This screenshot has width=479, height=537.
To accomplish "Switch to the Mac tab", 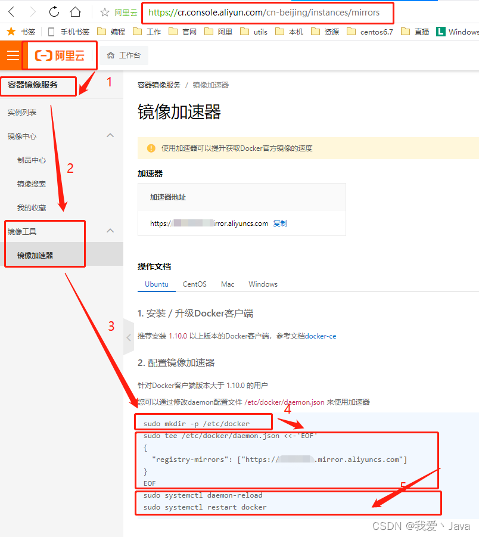I will (x=228, y=284).
